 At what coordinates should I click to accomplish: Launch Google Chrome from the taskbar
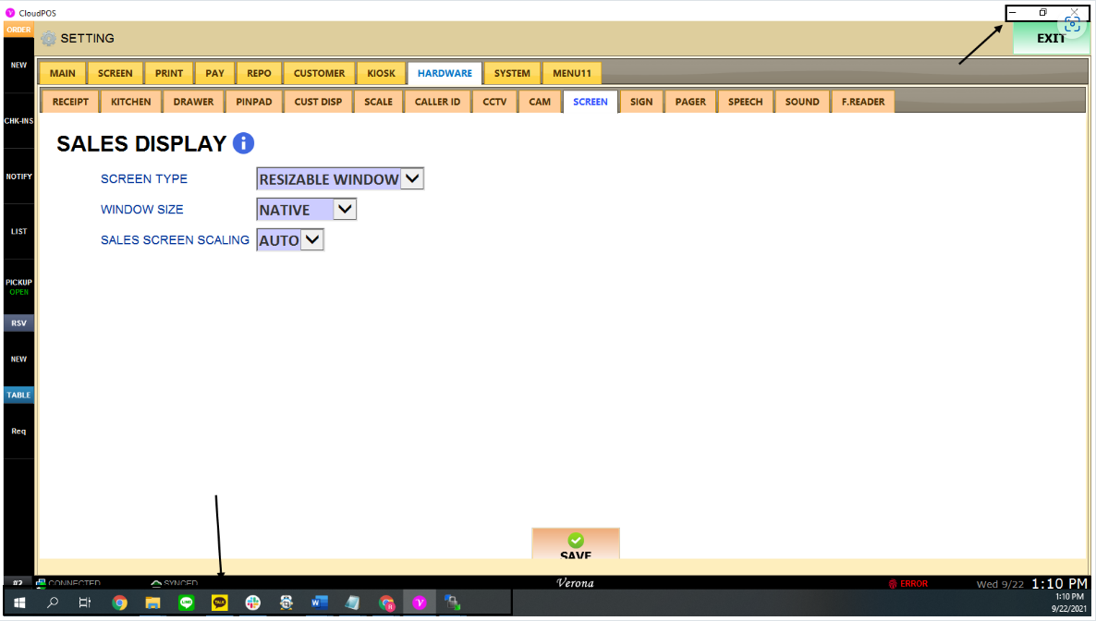[119, 603]
